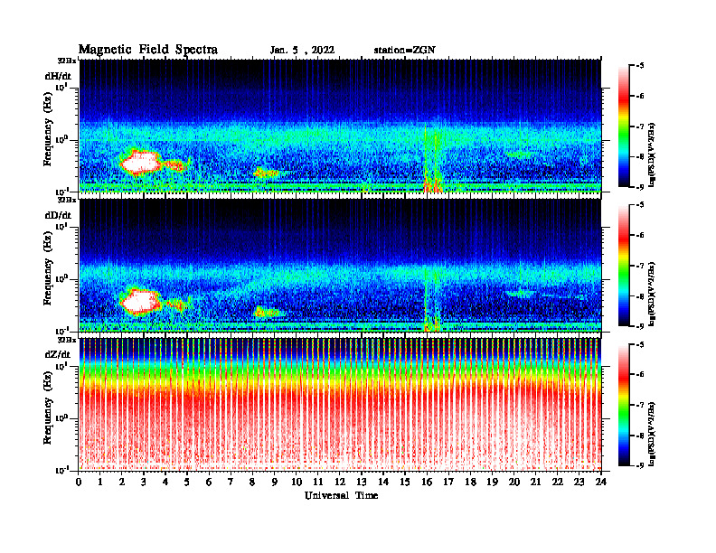Viewport: 716px width, 553px height.
Task: Click the large white emission blob in dD/dt panel
Action: 141,302
